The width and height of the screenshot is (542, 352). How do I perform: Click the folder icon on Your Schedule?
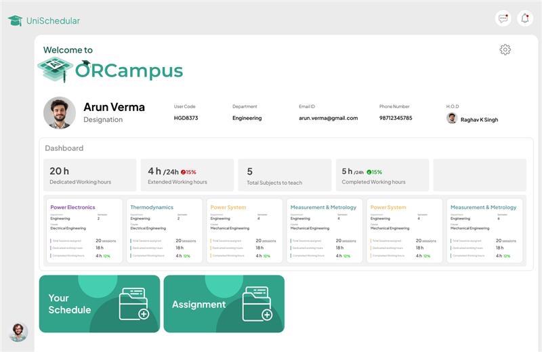click(133, 304)
